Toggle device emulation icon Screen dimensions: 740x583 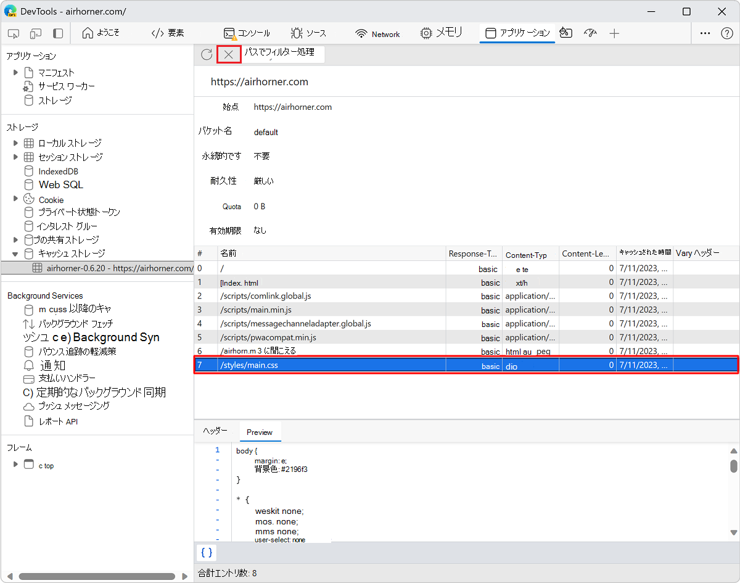36,33
